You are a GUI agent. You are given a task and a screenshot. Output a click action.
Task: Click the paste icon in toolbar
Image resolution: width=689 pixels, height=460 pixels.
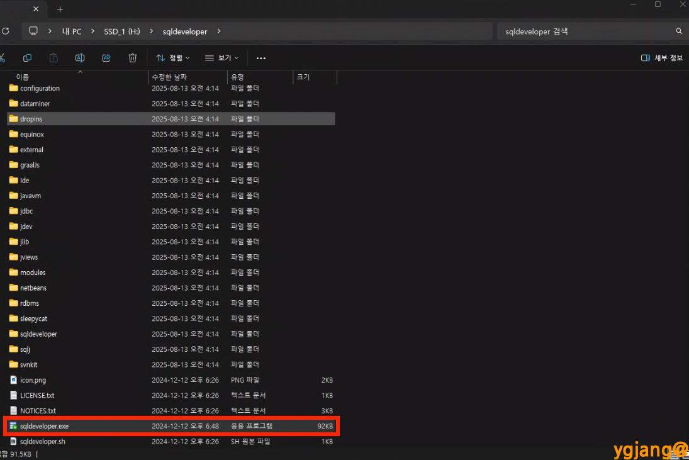tap(53, 58)
